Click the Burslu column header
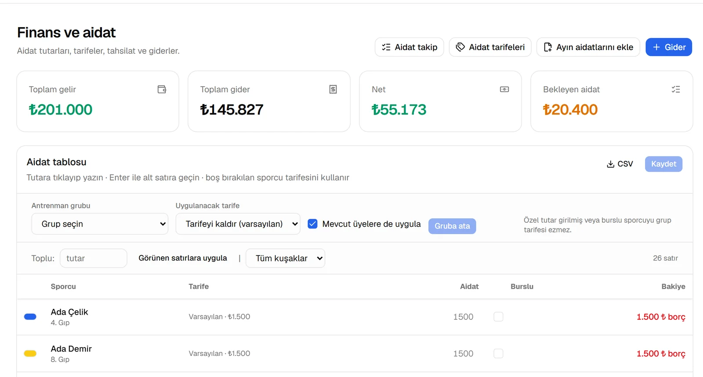 522,286
